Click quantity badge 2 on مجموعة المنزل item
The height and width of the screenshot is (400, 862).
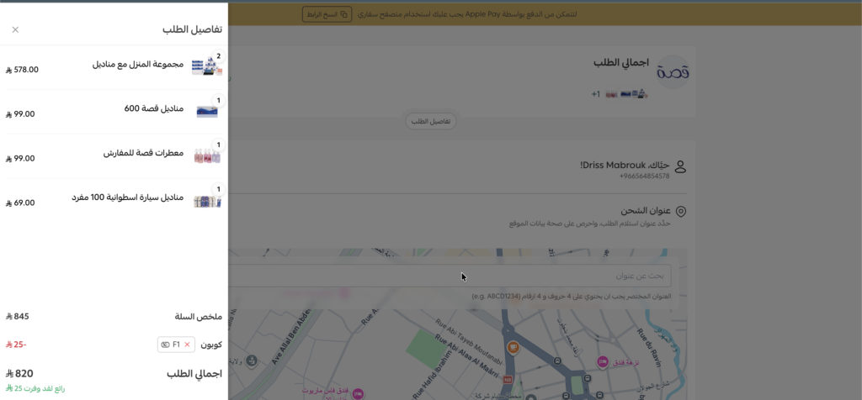click(218, 56)
